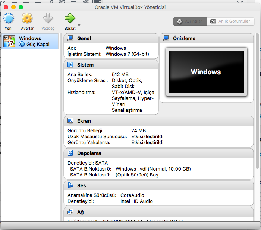Open the Genel section header
Image resolution: width=261 pixels, height=230 pixels.
tap(111, 38)
